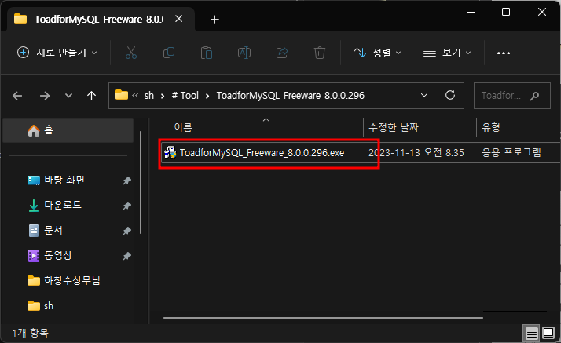Refresh the folder view
This screenshot has height=343, width=561.
pyautogui.click(x=450, y=96)
